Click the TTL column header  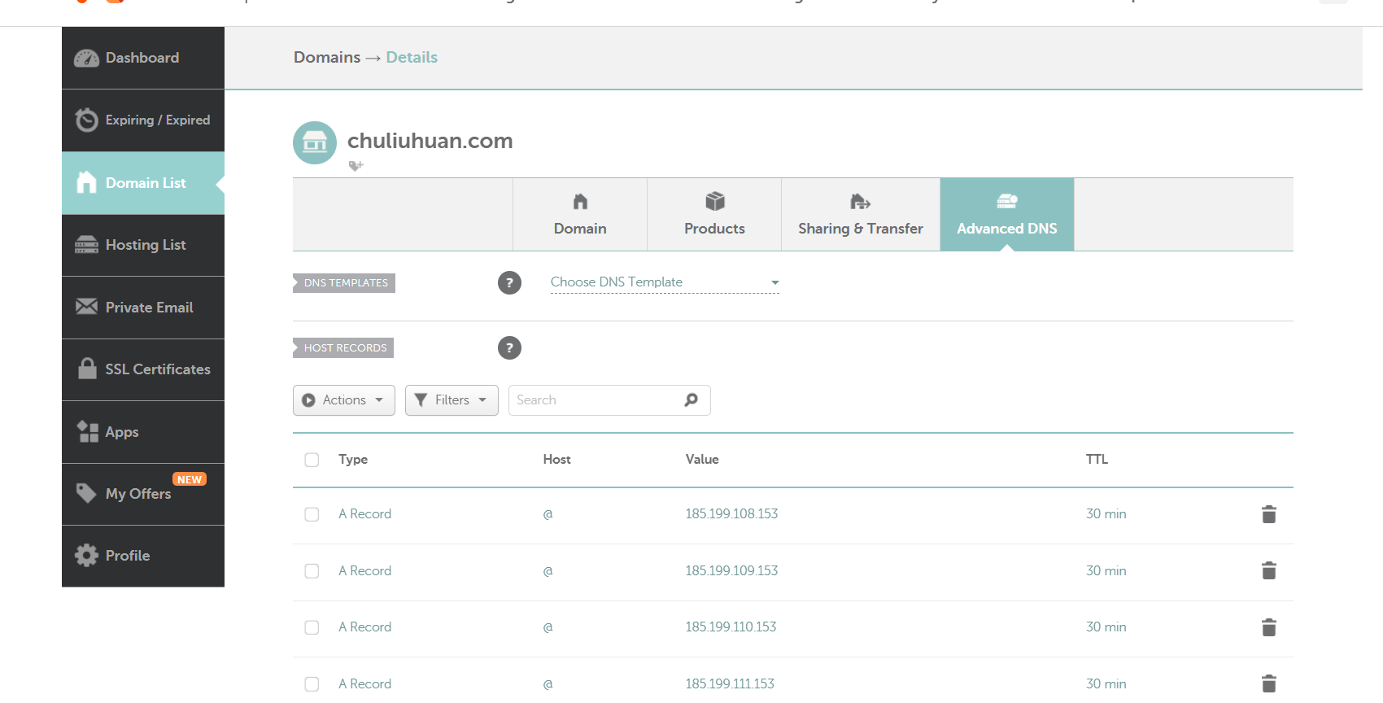pyautogui.click(x=1097, y=460)
